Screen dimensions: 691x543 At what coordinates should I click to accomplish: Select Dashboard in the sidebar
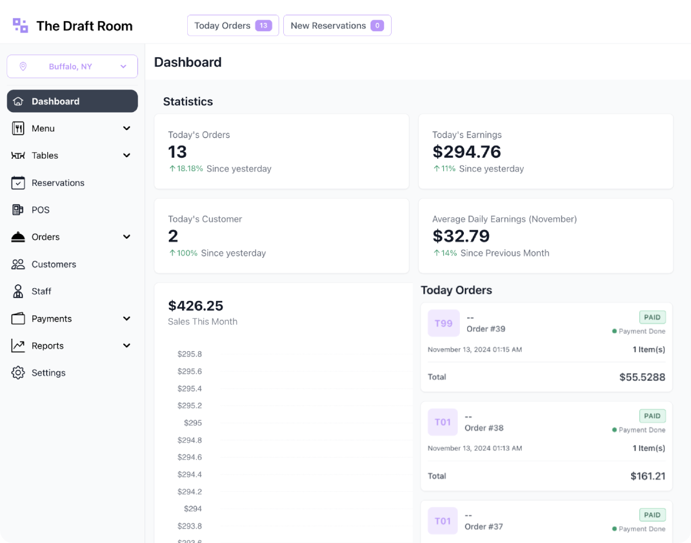(72, 101)
